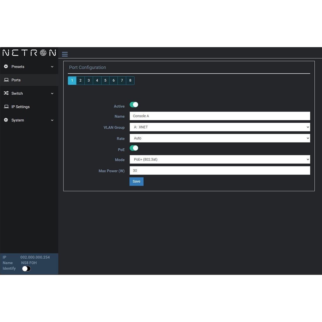322x322 pixels.
Task: Click the Name field containing Console A
Action: pos(220,116)
